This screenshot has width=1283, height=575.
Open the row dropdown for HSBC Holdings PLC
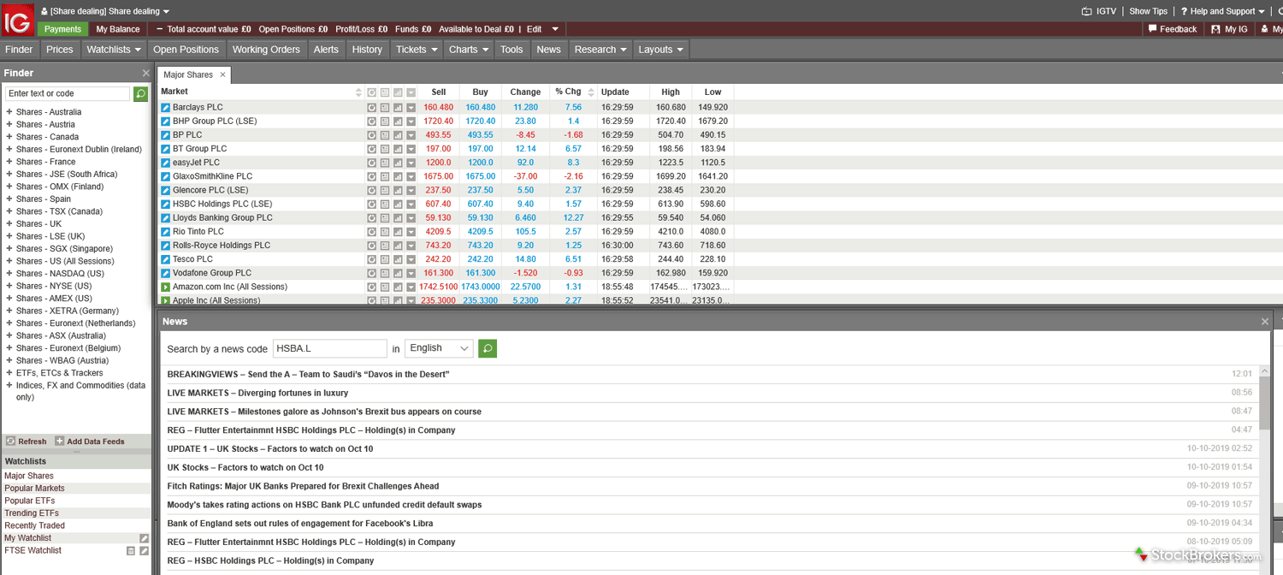[411, 205]
